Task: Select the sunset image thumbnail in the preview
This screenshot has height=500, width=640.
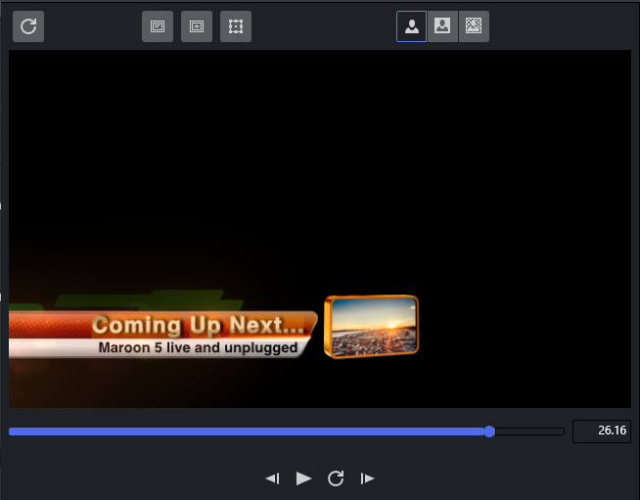Action: (371, 327)
